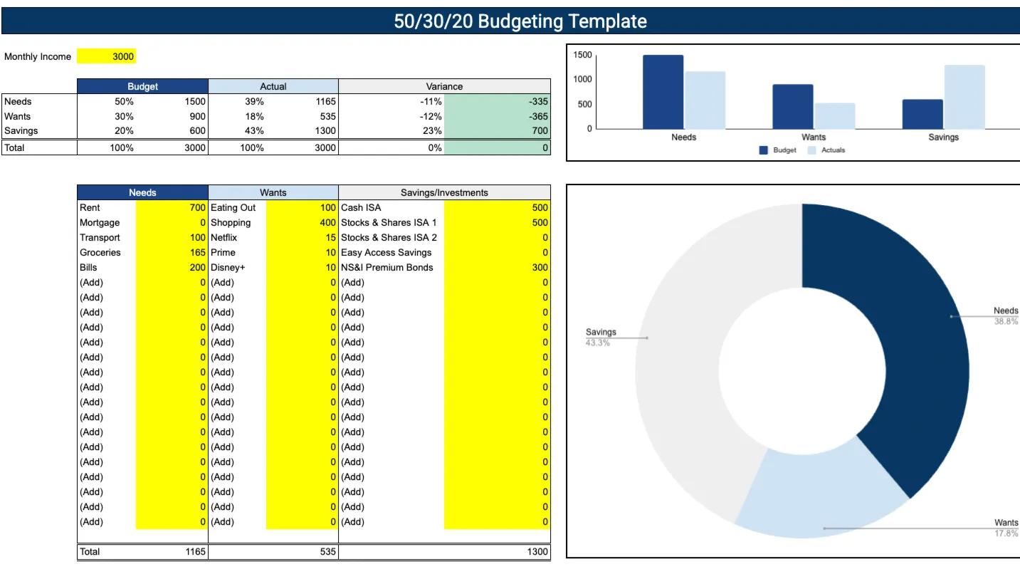Screen dimensions: 1020x574
Task: Select the Rent amount cell
Action: pos(171,208)
